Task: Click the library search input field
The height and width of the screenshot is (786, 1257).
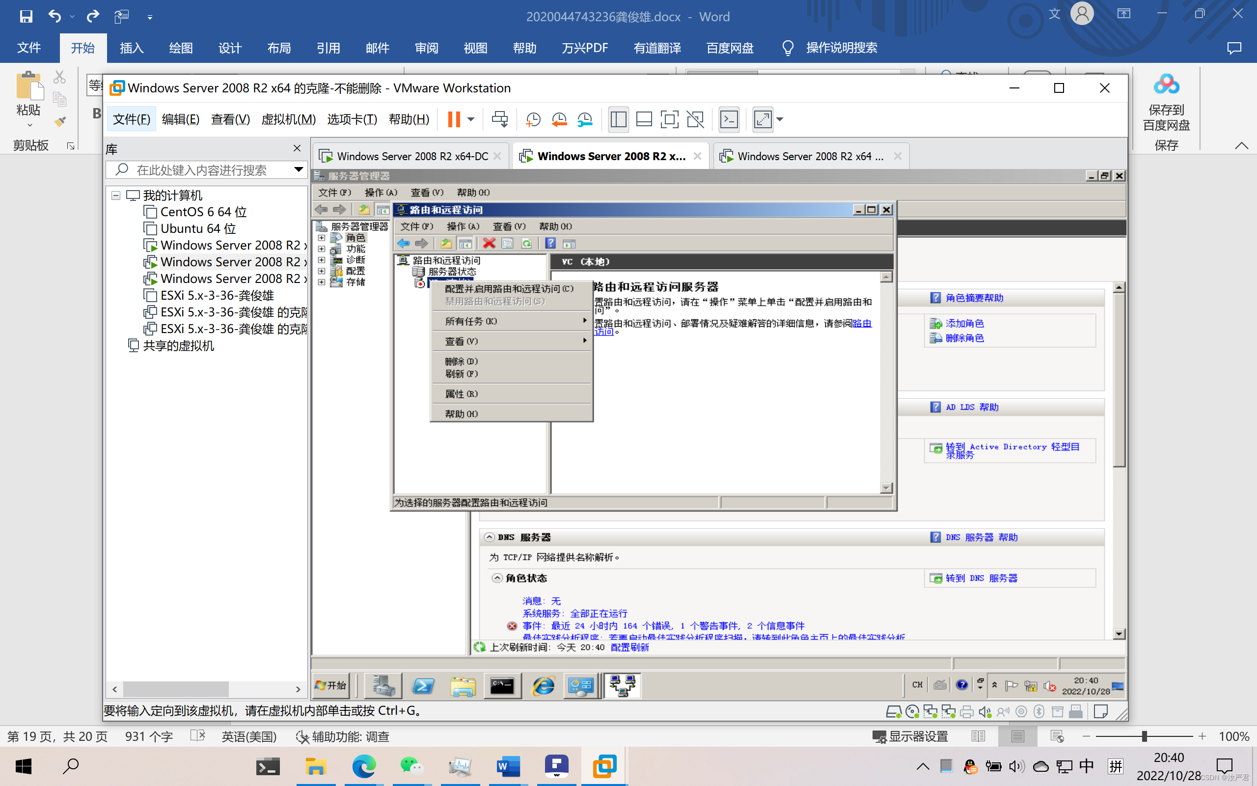Action: click(x=208, y=170)
